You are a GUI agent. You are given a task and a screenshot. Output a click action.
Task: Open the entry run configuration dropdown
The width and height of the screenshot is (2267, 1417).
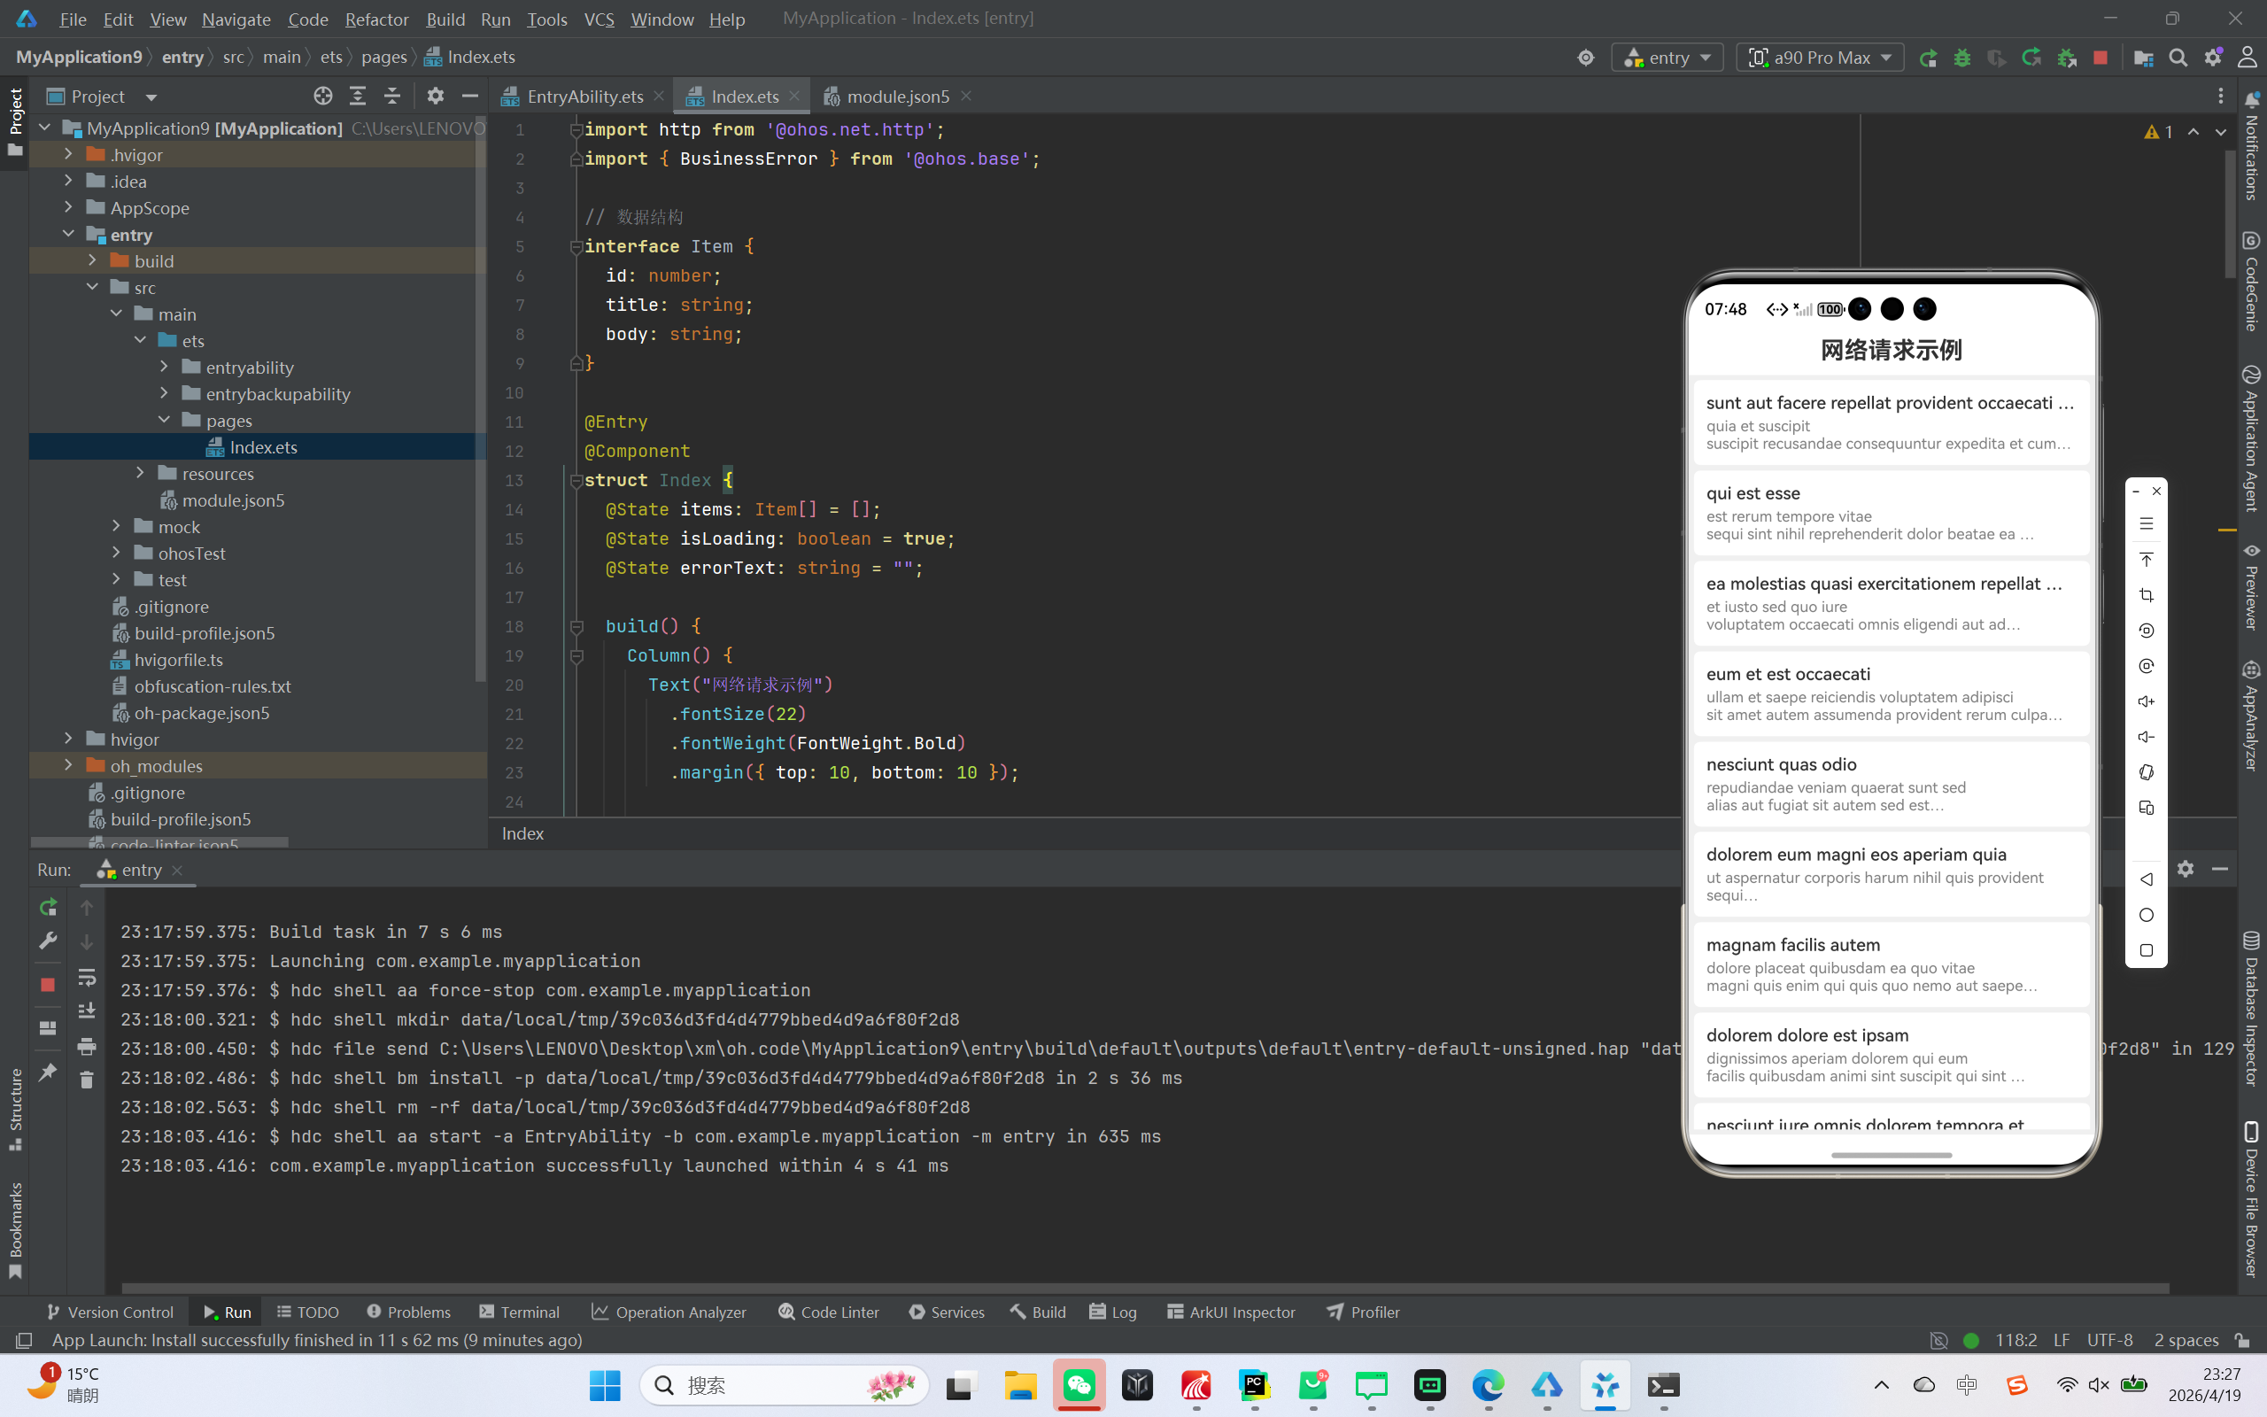pyautogui.click(x=1668, y=58)
